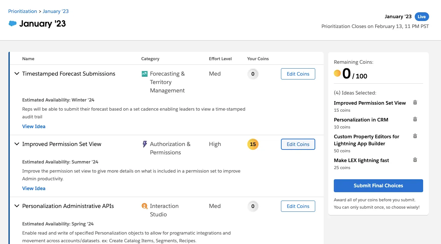The height and width of the screenshot is (244, 441).
Task: Click Custom Property Editors for Lightning App Builder
Action: pos(366,140)
